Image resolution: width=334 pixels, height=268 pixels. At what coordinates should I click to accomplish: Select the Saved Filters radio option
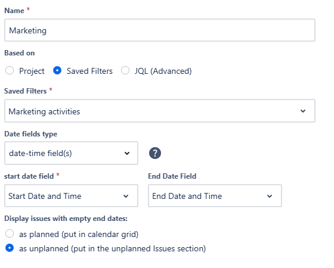tap(57, 70)
